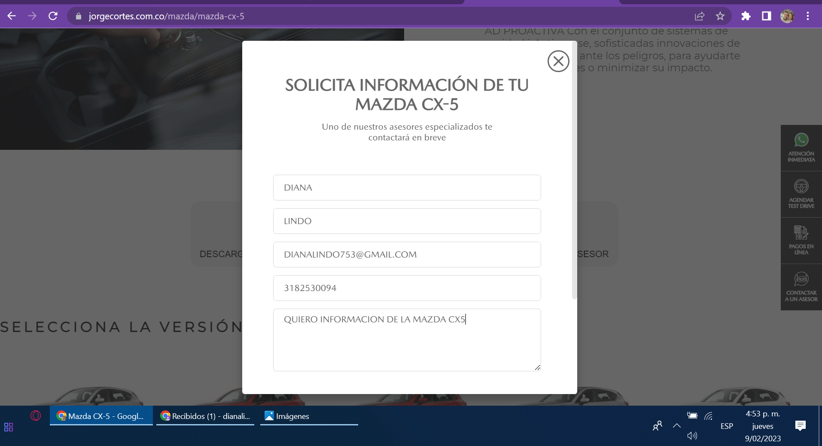822x446 pixels.
Task: Go back in browser history
Action: 12,16
